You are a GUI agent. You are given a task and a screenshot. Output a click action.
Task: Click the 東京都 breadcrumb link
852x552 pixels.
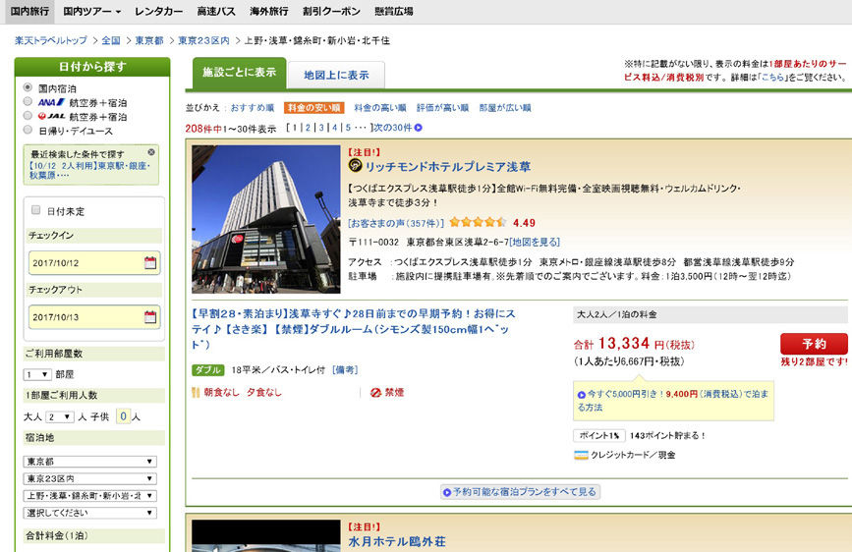point(149,40)
